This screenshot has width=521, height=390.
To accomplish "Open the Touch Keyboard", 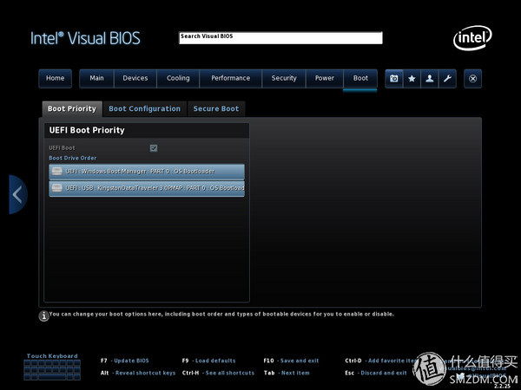I will click(52, 367).
